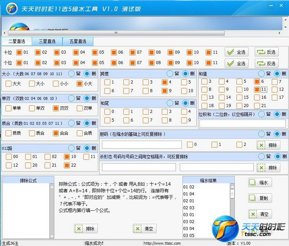Uncheck 个位 number 03
The image size is (289, 246).
pos(57,63)
